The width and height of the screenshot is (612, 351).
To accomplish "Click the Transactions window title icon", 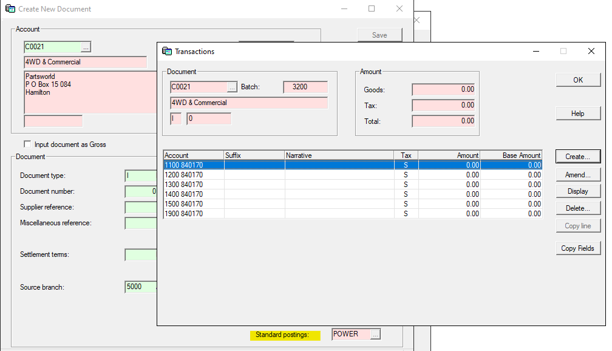I will [166, 52].
